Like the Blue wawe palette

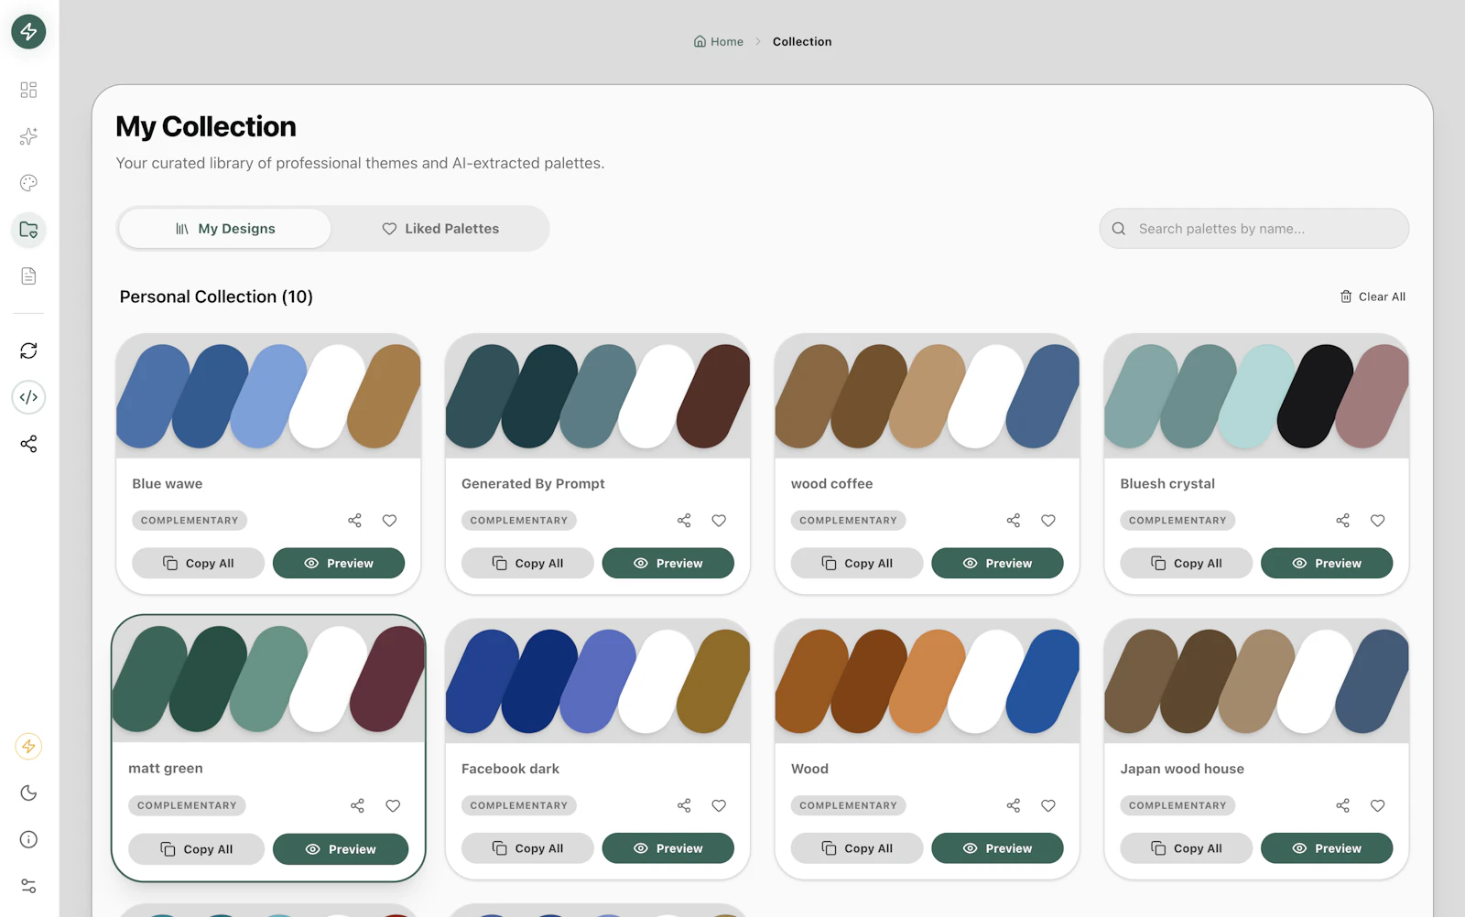pos(389,521)
